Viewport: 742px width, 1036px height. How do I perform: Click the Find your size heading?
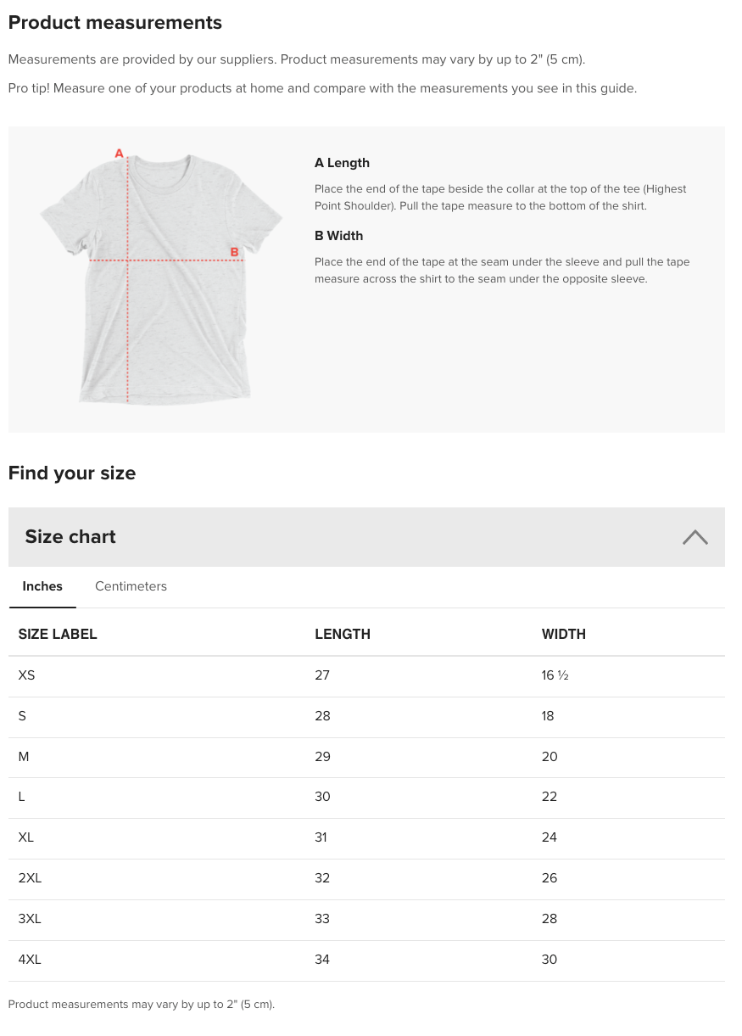[x=72, y=473]
